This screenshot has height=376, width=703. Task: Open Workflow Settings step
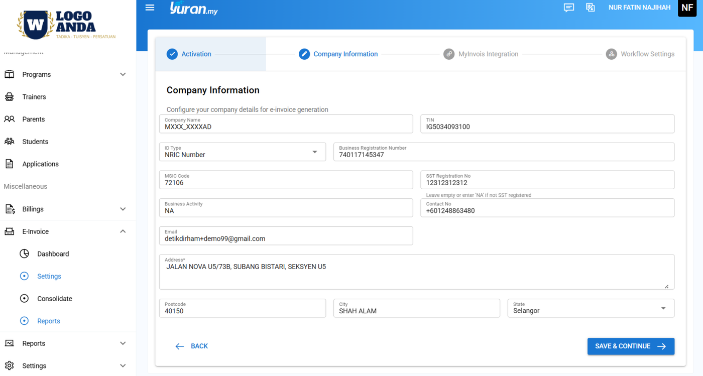pos(640,54)
